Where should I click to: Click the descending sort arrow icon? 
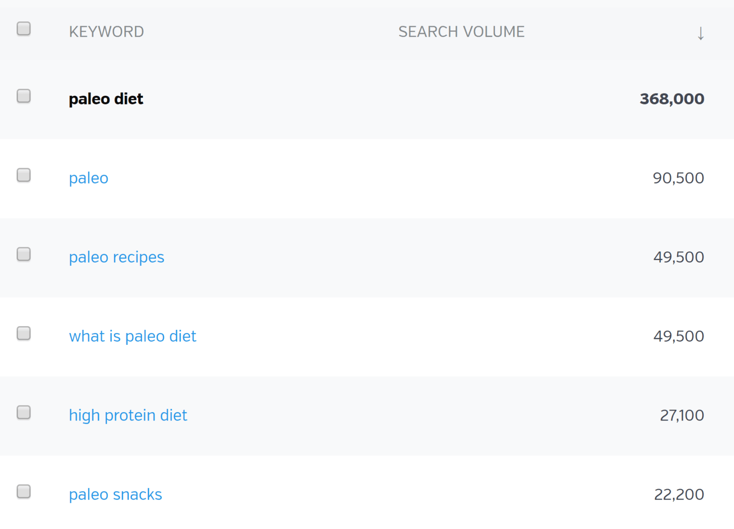701,33
